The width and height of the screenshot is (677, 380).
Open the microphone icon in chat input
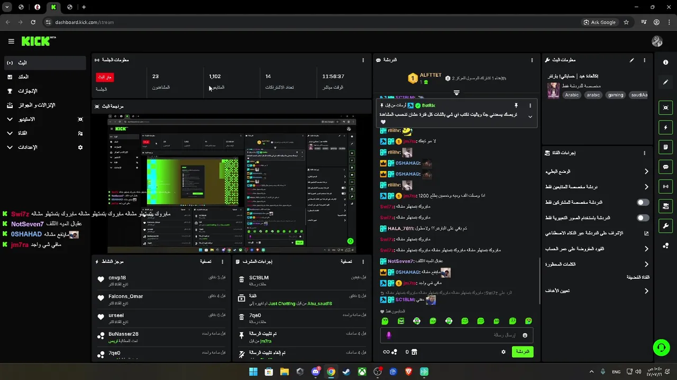pos(389,335)
